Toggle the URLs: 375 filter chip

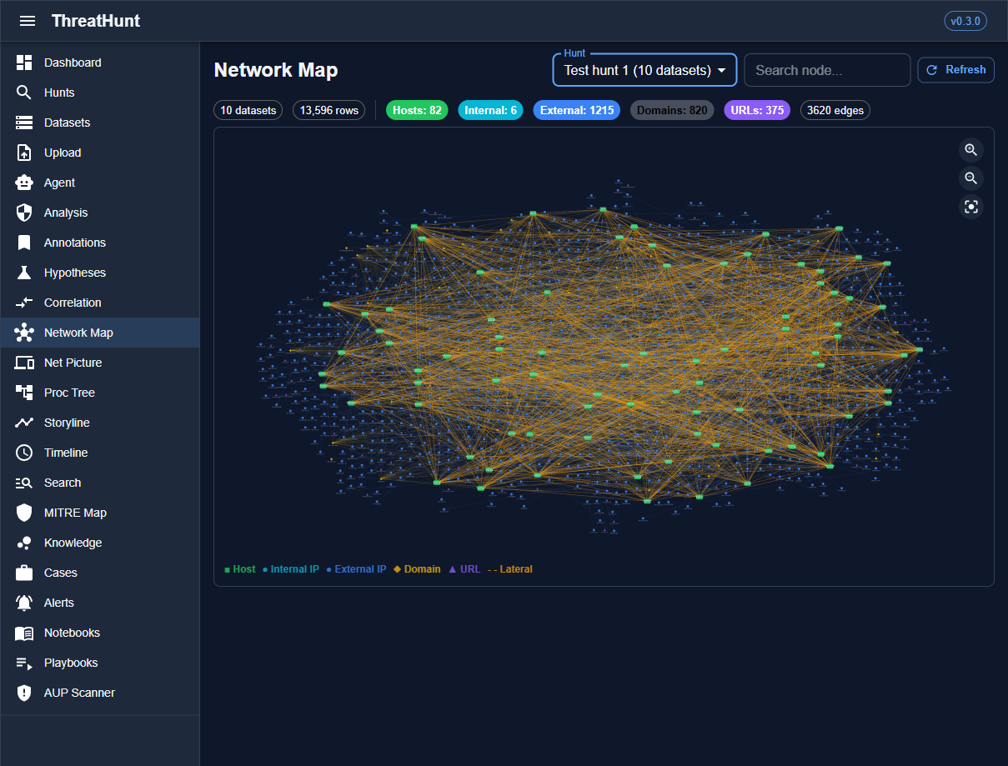click(x=756, y=110)
